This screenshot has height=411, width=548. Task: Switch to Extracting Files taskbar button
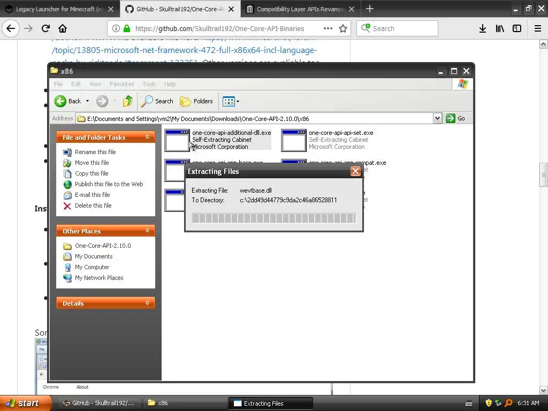click(270, 403)
